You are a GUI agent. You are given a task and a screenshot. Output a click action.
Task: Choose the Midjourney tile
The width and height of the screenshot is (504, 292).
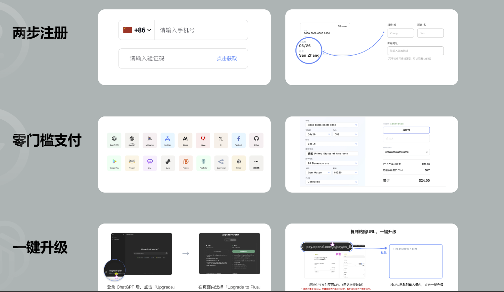pyautogui.click(x=150, y=140)
